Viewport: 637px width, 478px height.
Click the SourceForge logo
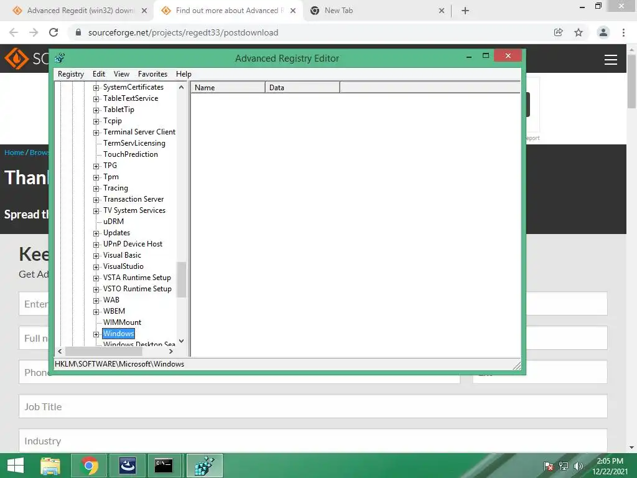[26, 59]
